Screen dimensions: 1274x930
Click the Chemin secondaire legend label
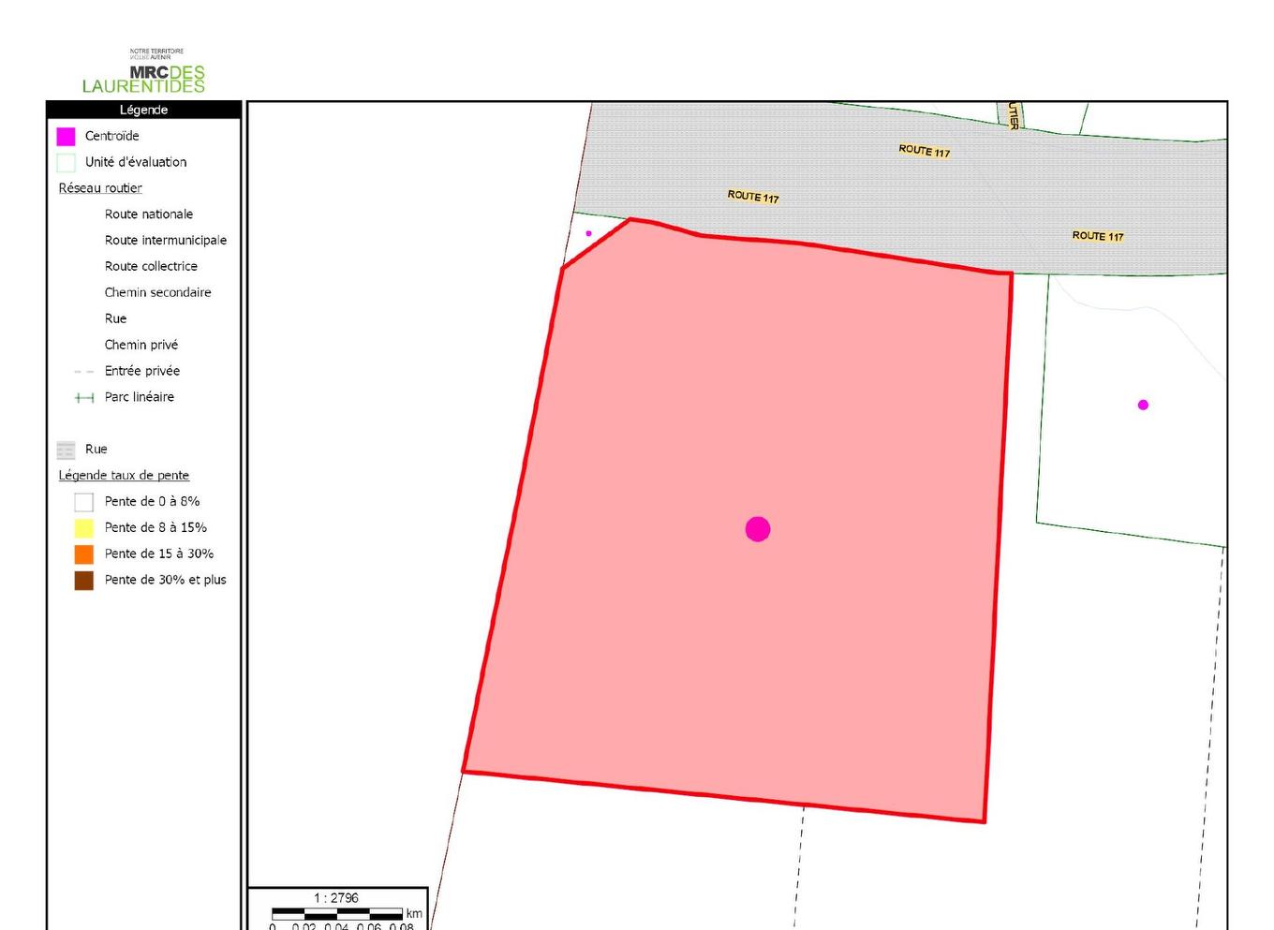click(x=157, y=293)
